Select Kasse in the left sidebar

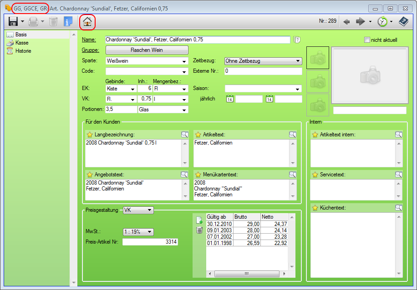click(22, 43)
